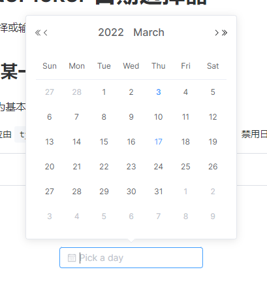Choose March 14 on Monday

click(x=77, y=142)
